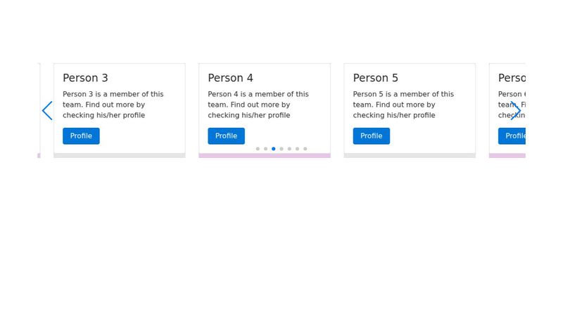Click the active blue pagination dot
Viewport: 563px width, 316px height.
click(x=274, y=149)
